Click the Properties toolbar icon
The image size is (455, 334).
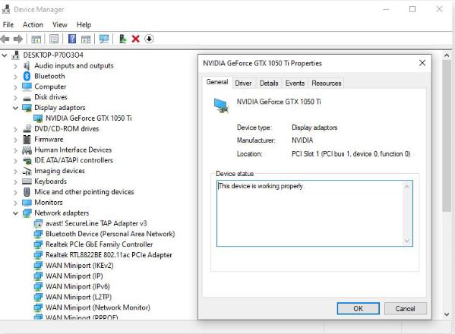pos(54,39)
